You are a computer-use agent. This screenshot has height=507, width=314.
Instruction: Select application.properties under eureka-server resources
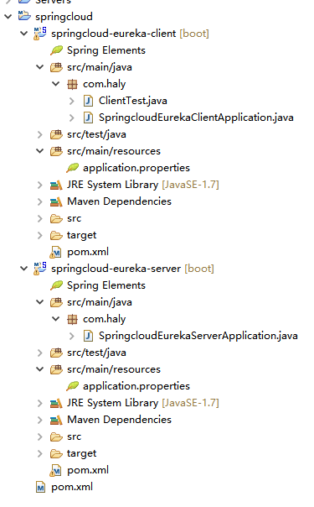[x=136, y=386]
